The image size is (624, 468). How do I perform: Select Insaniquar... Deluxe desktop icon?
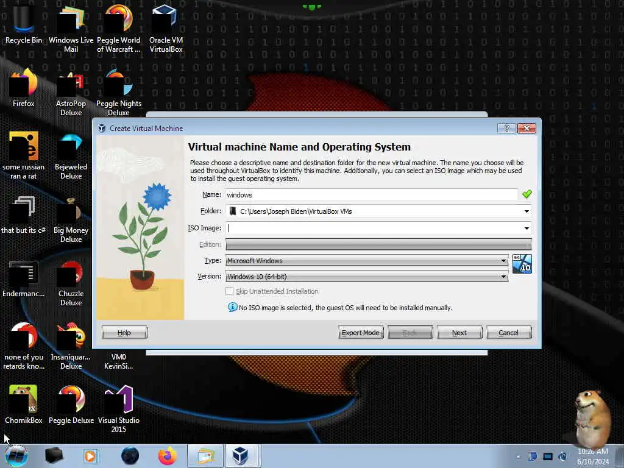pos(71,346)
